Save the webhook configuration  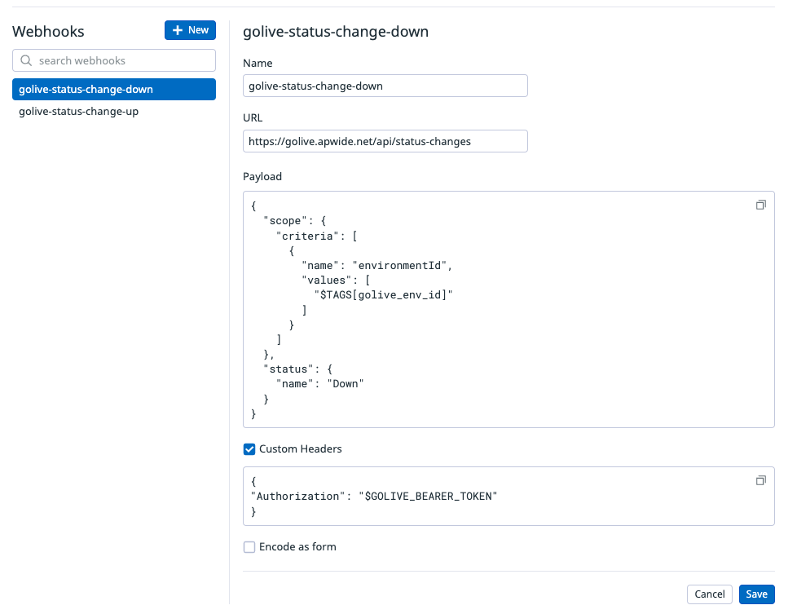(756, 594)
